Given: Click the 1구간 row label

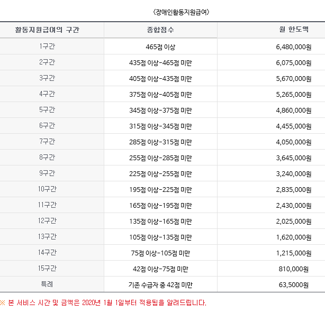Looking at the screenshot, I should (47, 46).
